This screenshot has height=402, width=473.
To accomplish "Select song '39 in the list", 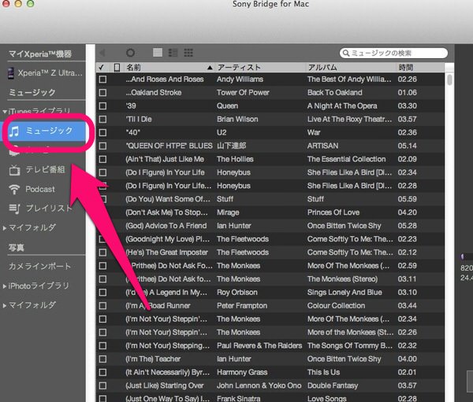I will tap(131, 106).
